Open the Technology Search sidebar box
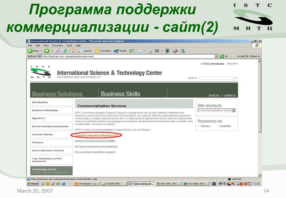286x198 pixels. pyautogui.click(x=51, y=171)
